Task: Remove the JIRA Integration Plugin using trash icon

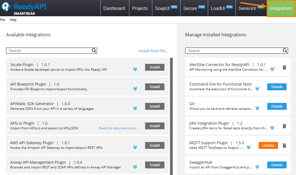Action: point(284,126)
